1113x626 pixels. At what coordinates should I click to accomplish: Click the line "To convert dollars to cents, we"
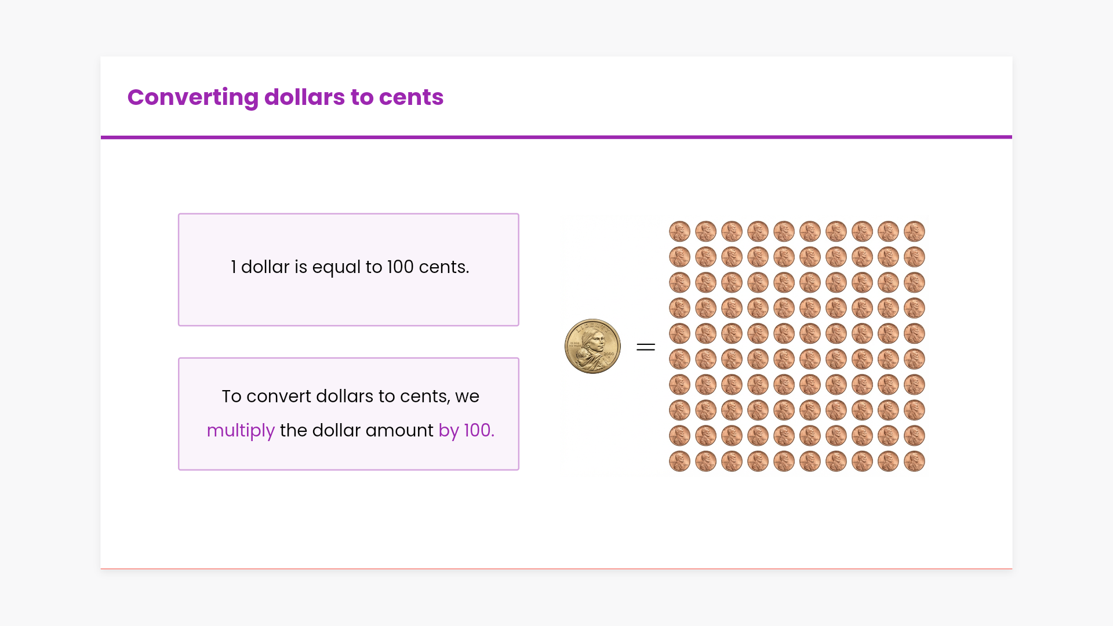pos(350,396)
